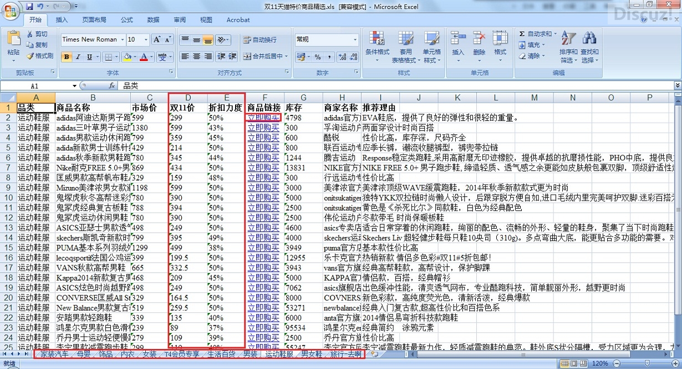Viewport: 682px width, 369px height.
Task: Click the insert function fx icon
Action: [111, 85]
